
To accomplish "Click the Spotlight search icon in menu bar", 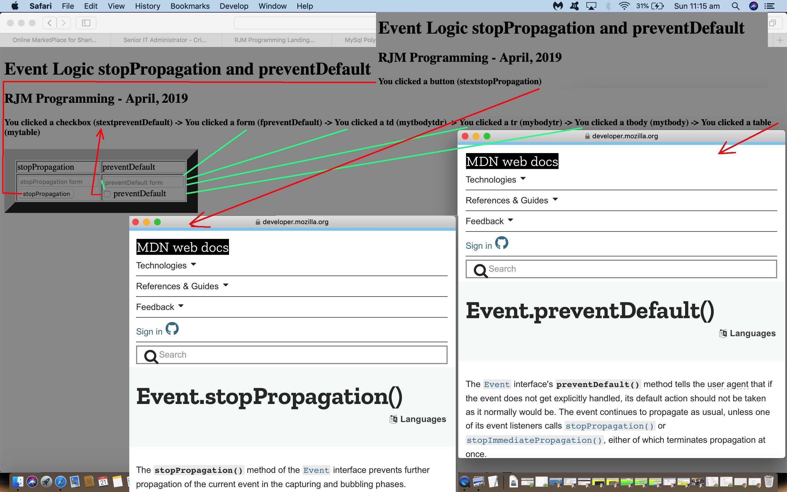I will 735,6.
